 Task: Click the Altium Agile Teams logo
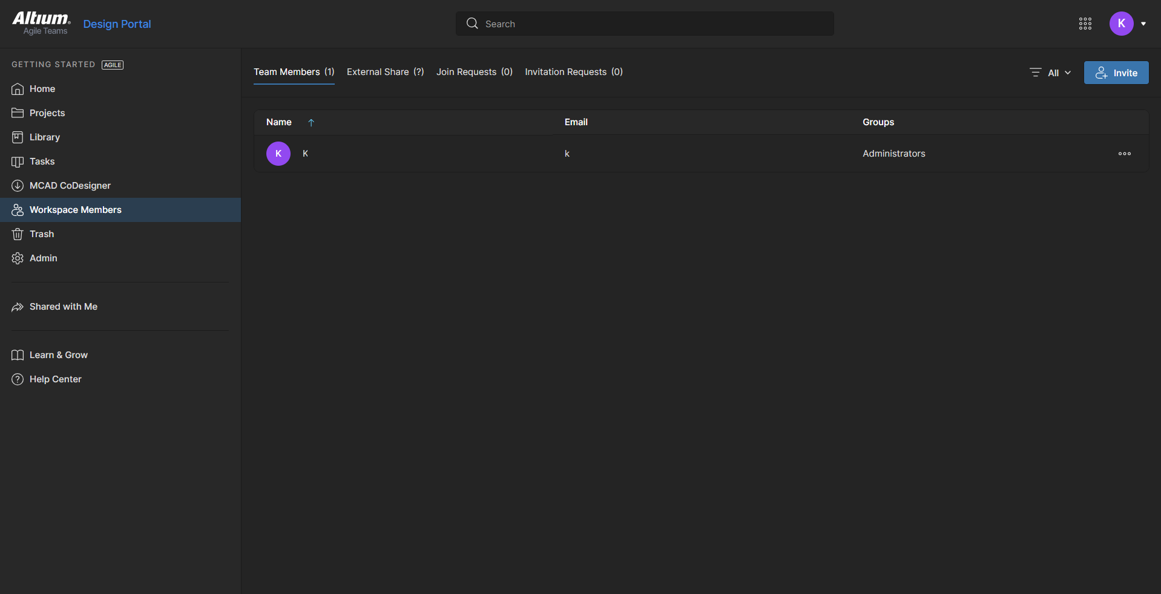click(x=41, y=24)
